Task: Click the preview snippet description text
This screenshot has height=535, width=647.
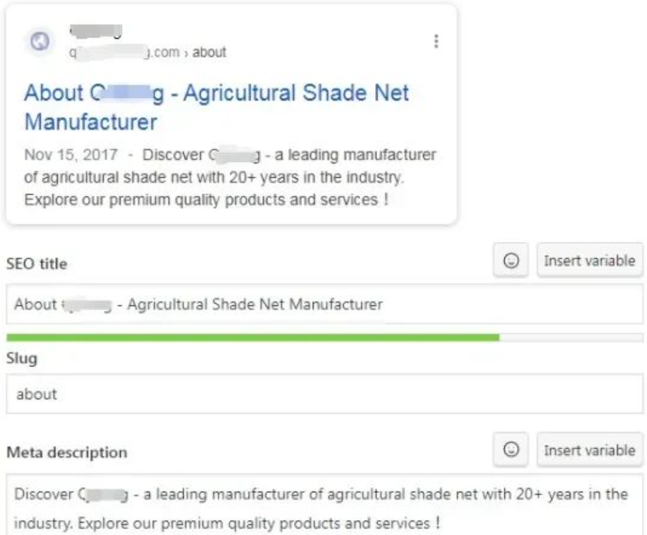Action: click(x=230, y=177)
